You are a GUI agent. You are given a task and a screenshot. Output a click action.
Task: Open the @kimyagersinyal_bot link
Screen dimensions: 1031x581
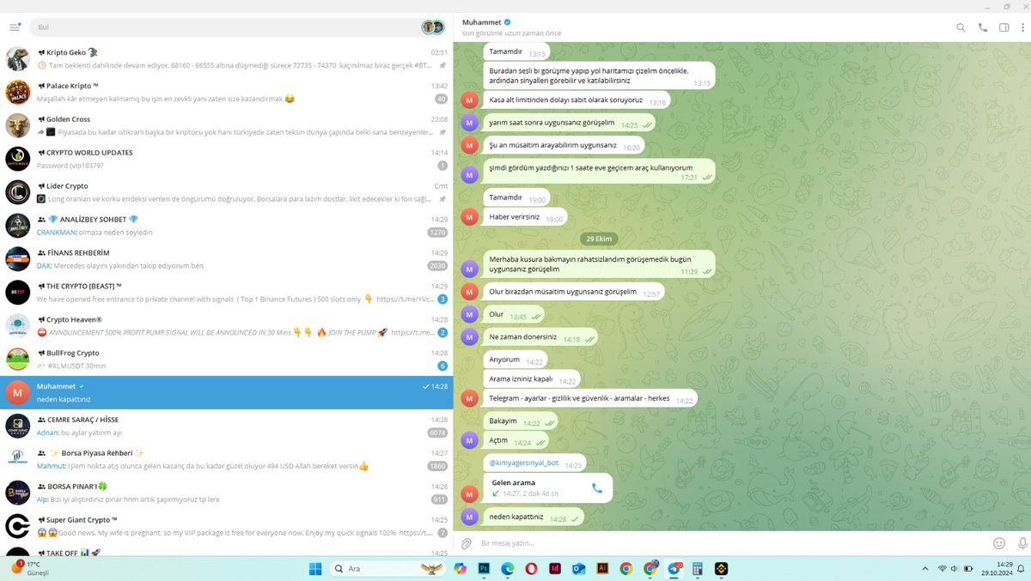(523, 463)
